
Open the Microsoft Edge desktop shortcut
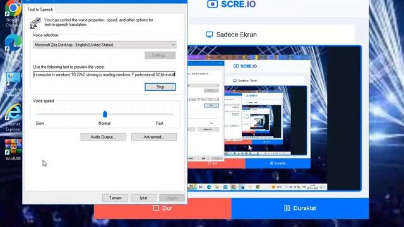[x=13, y=48]
